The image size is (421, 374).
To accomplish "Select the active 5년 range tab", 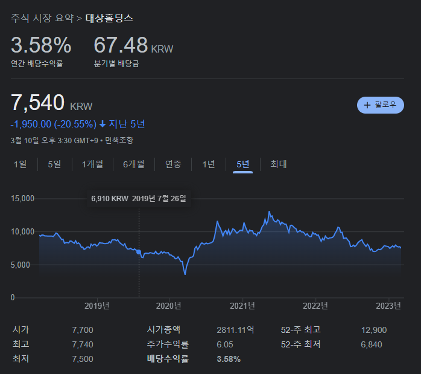I will 242,164.
